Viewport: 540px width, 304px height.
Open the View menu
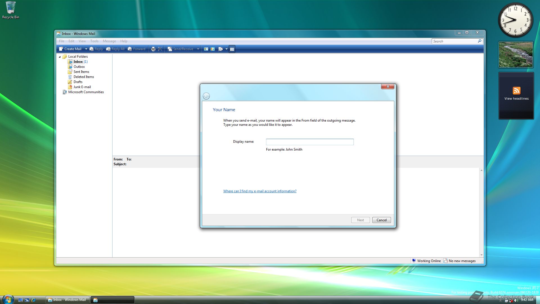point(82,41)
